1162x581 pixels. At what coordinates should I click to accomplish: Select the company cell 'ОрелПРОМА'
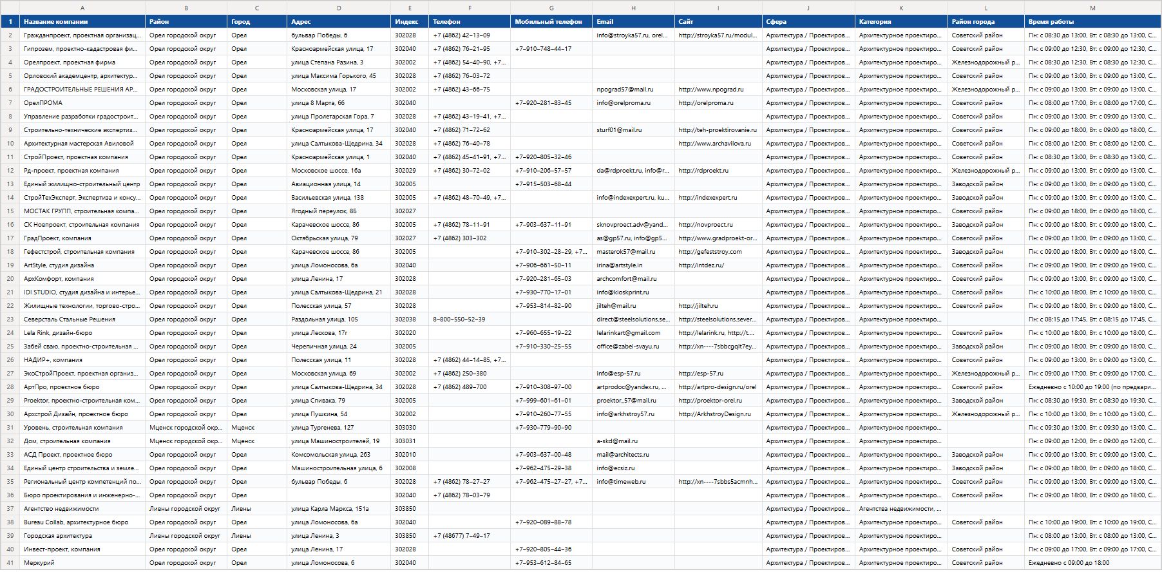[82, 103]
